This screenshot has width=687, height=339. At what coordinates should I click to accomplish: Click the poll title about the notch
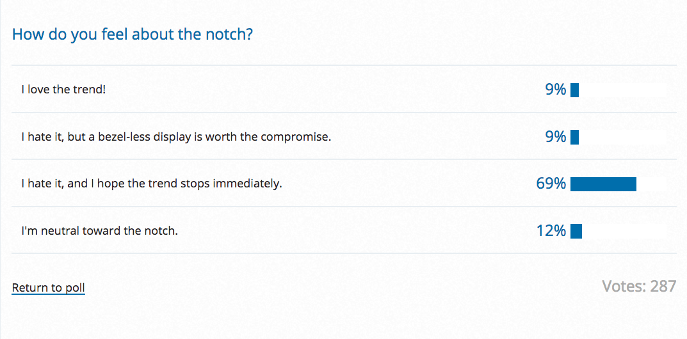click(133, 34)
